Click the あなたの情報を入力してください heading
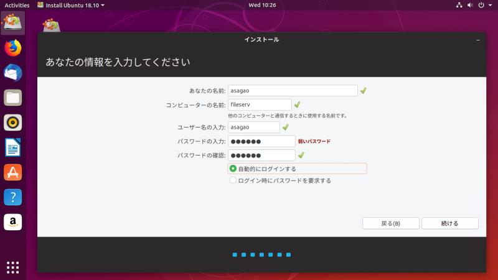Screen dimensions: 498x280 point(118,62)
